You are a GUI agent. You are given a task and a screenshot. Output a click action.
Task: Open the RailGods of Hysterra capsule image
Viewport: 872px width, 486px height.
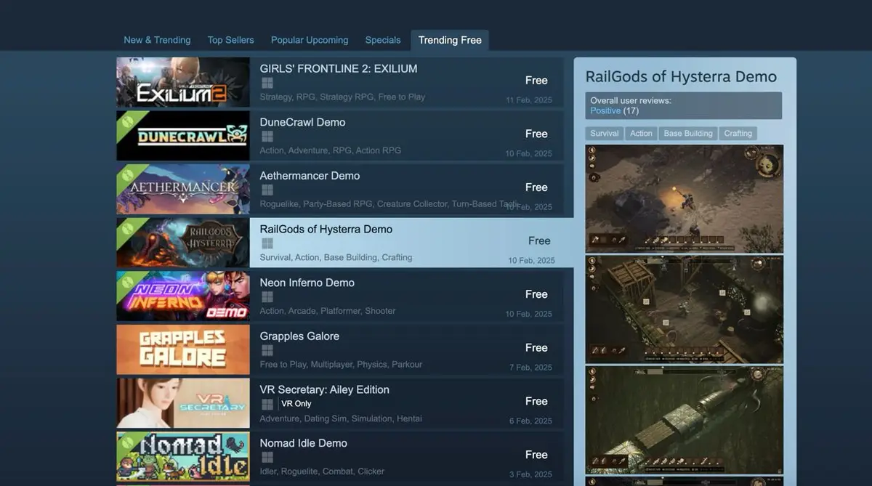click(x=183, y=243)
